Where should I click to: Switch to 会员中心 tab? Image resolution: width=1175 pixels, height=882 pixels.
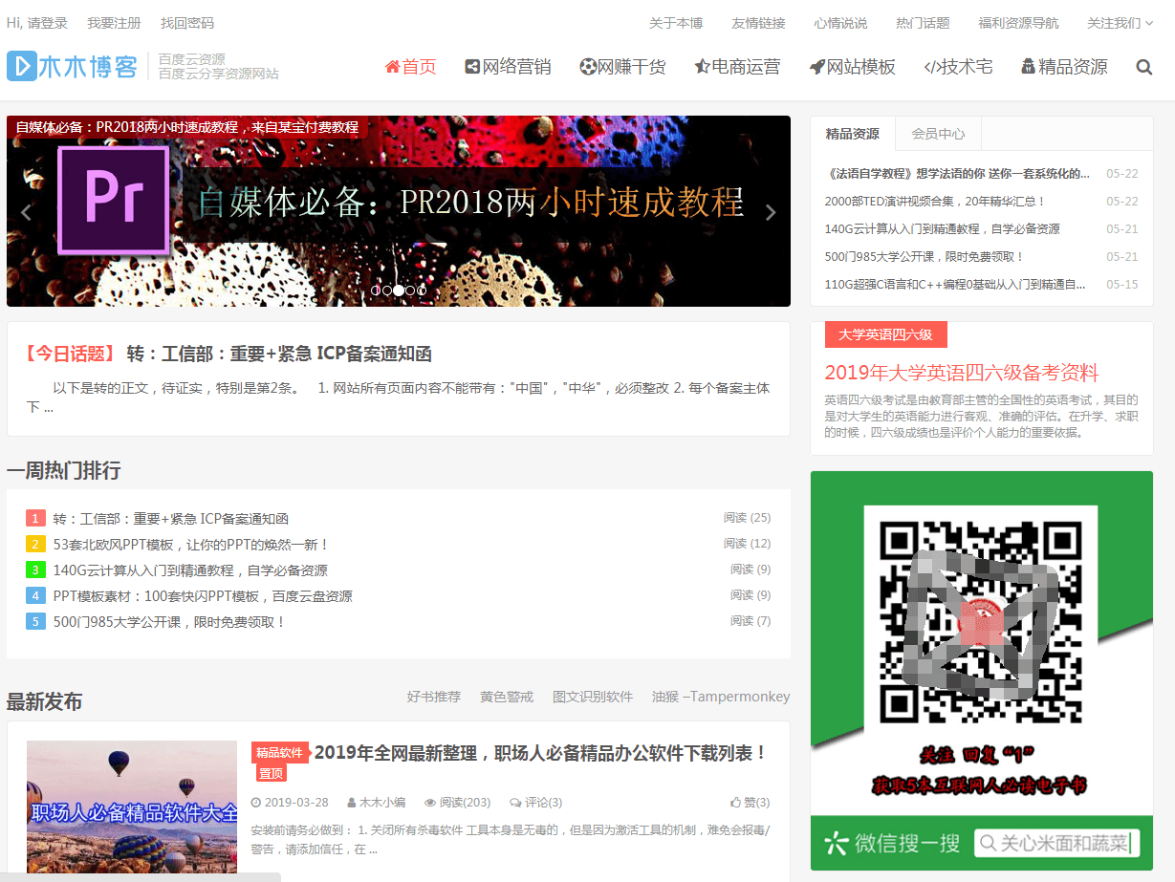pos(938,134)
